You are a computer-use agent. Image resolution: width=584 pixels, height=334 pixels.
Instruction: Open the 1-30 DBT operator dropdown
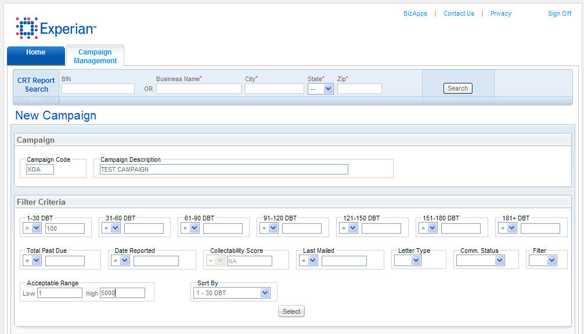[x=32, y=228]
